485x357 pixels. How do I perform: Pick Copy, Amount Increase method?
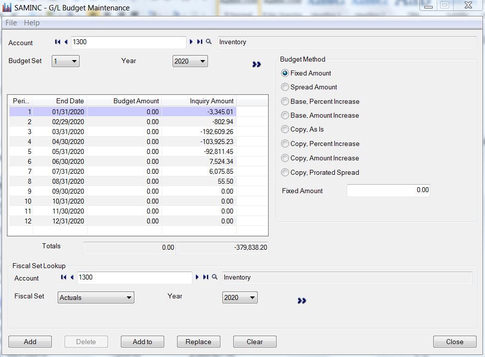pos(285,158)
